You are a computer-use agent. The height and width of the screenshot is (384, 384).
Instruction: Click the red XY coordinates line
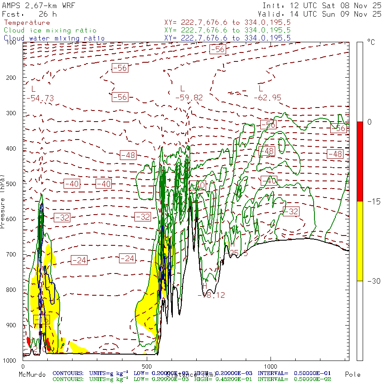pos(227,23)
